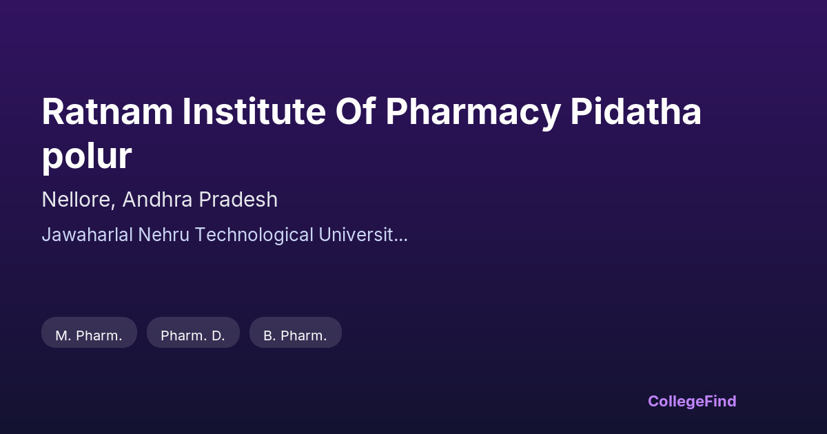Click Nellore in the location line

(x=79, y=200)
